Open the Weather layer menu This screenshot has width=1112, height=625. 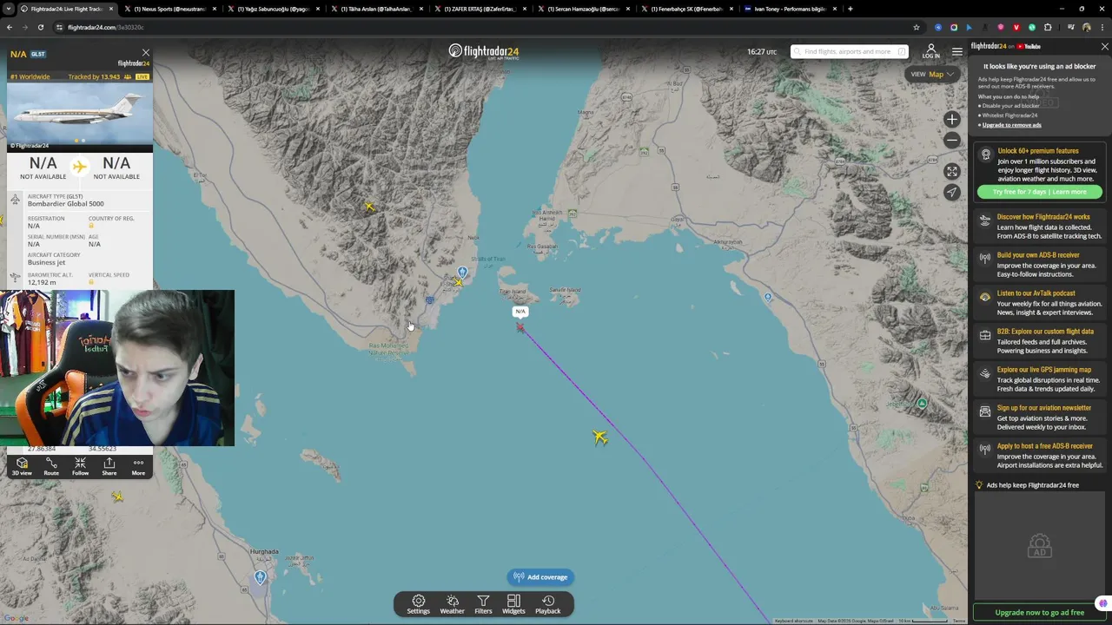[452, 604]
